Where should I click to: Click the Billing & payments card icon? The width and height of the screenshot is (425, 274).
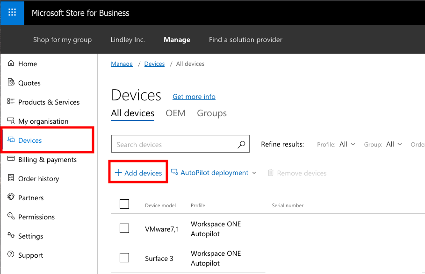pos(11,159)
